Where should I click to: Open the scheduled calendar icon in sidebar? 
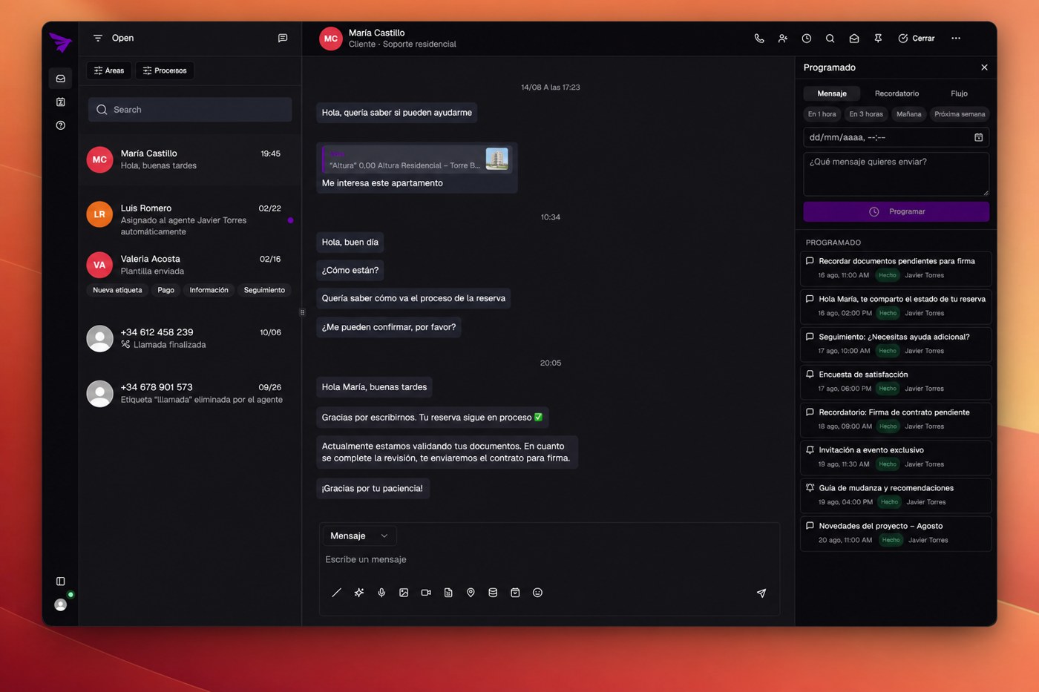coord(61,102)
